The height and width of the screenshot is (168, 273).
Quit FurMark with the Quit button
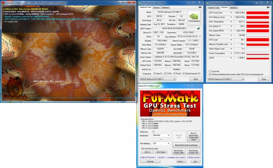195,162
